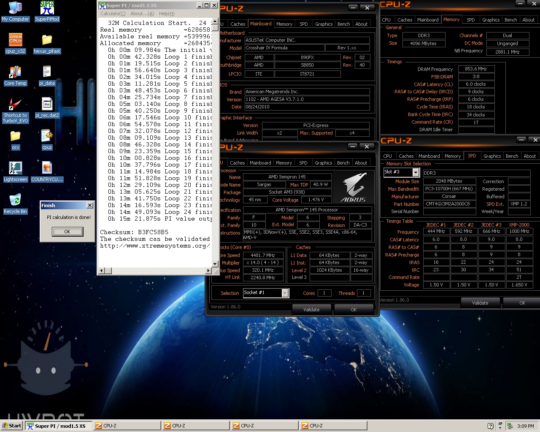This screenshot has height=432, width=540.
Task: Click the AMD Sempron 145 name field
Action: [x=287, y=177]
